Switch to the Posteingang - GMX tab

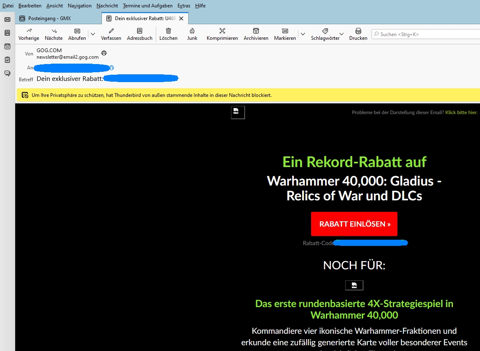tap(59, 18)
